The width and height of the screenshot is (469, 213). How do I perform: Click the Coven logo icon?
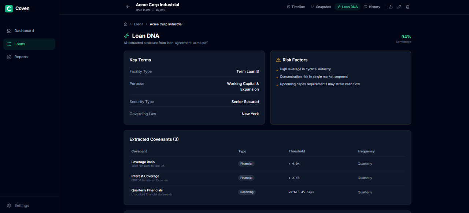[x=9, y=8]
